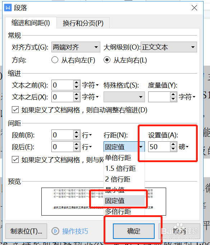
Task: Click the 取消 button
Action: click(179, 231)
